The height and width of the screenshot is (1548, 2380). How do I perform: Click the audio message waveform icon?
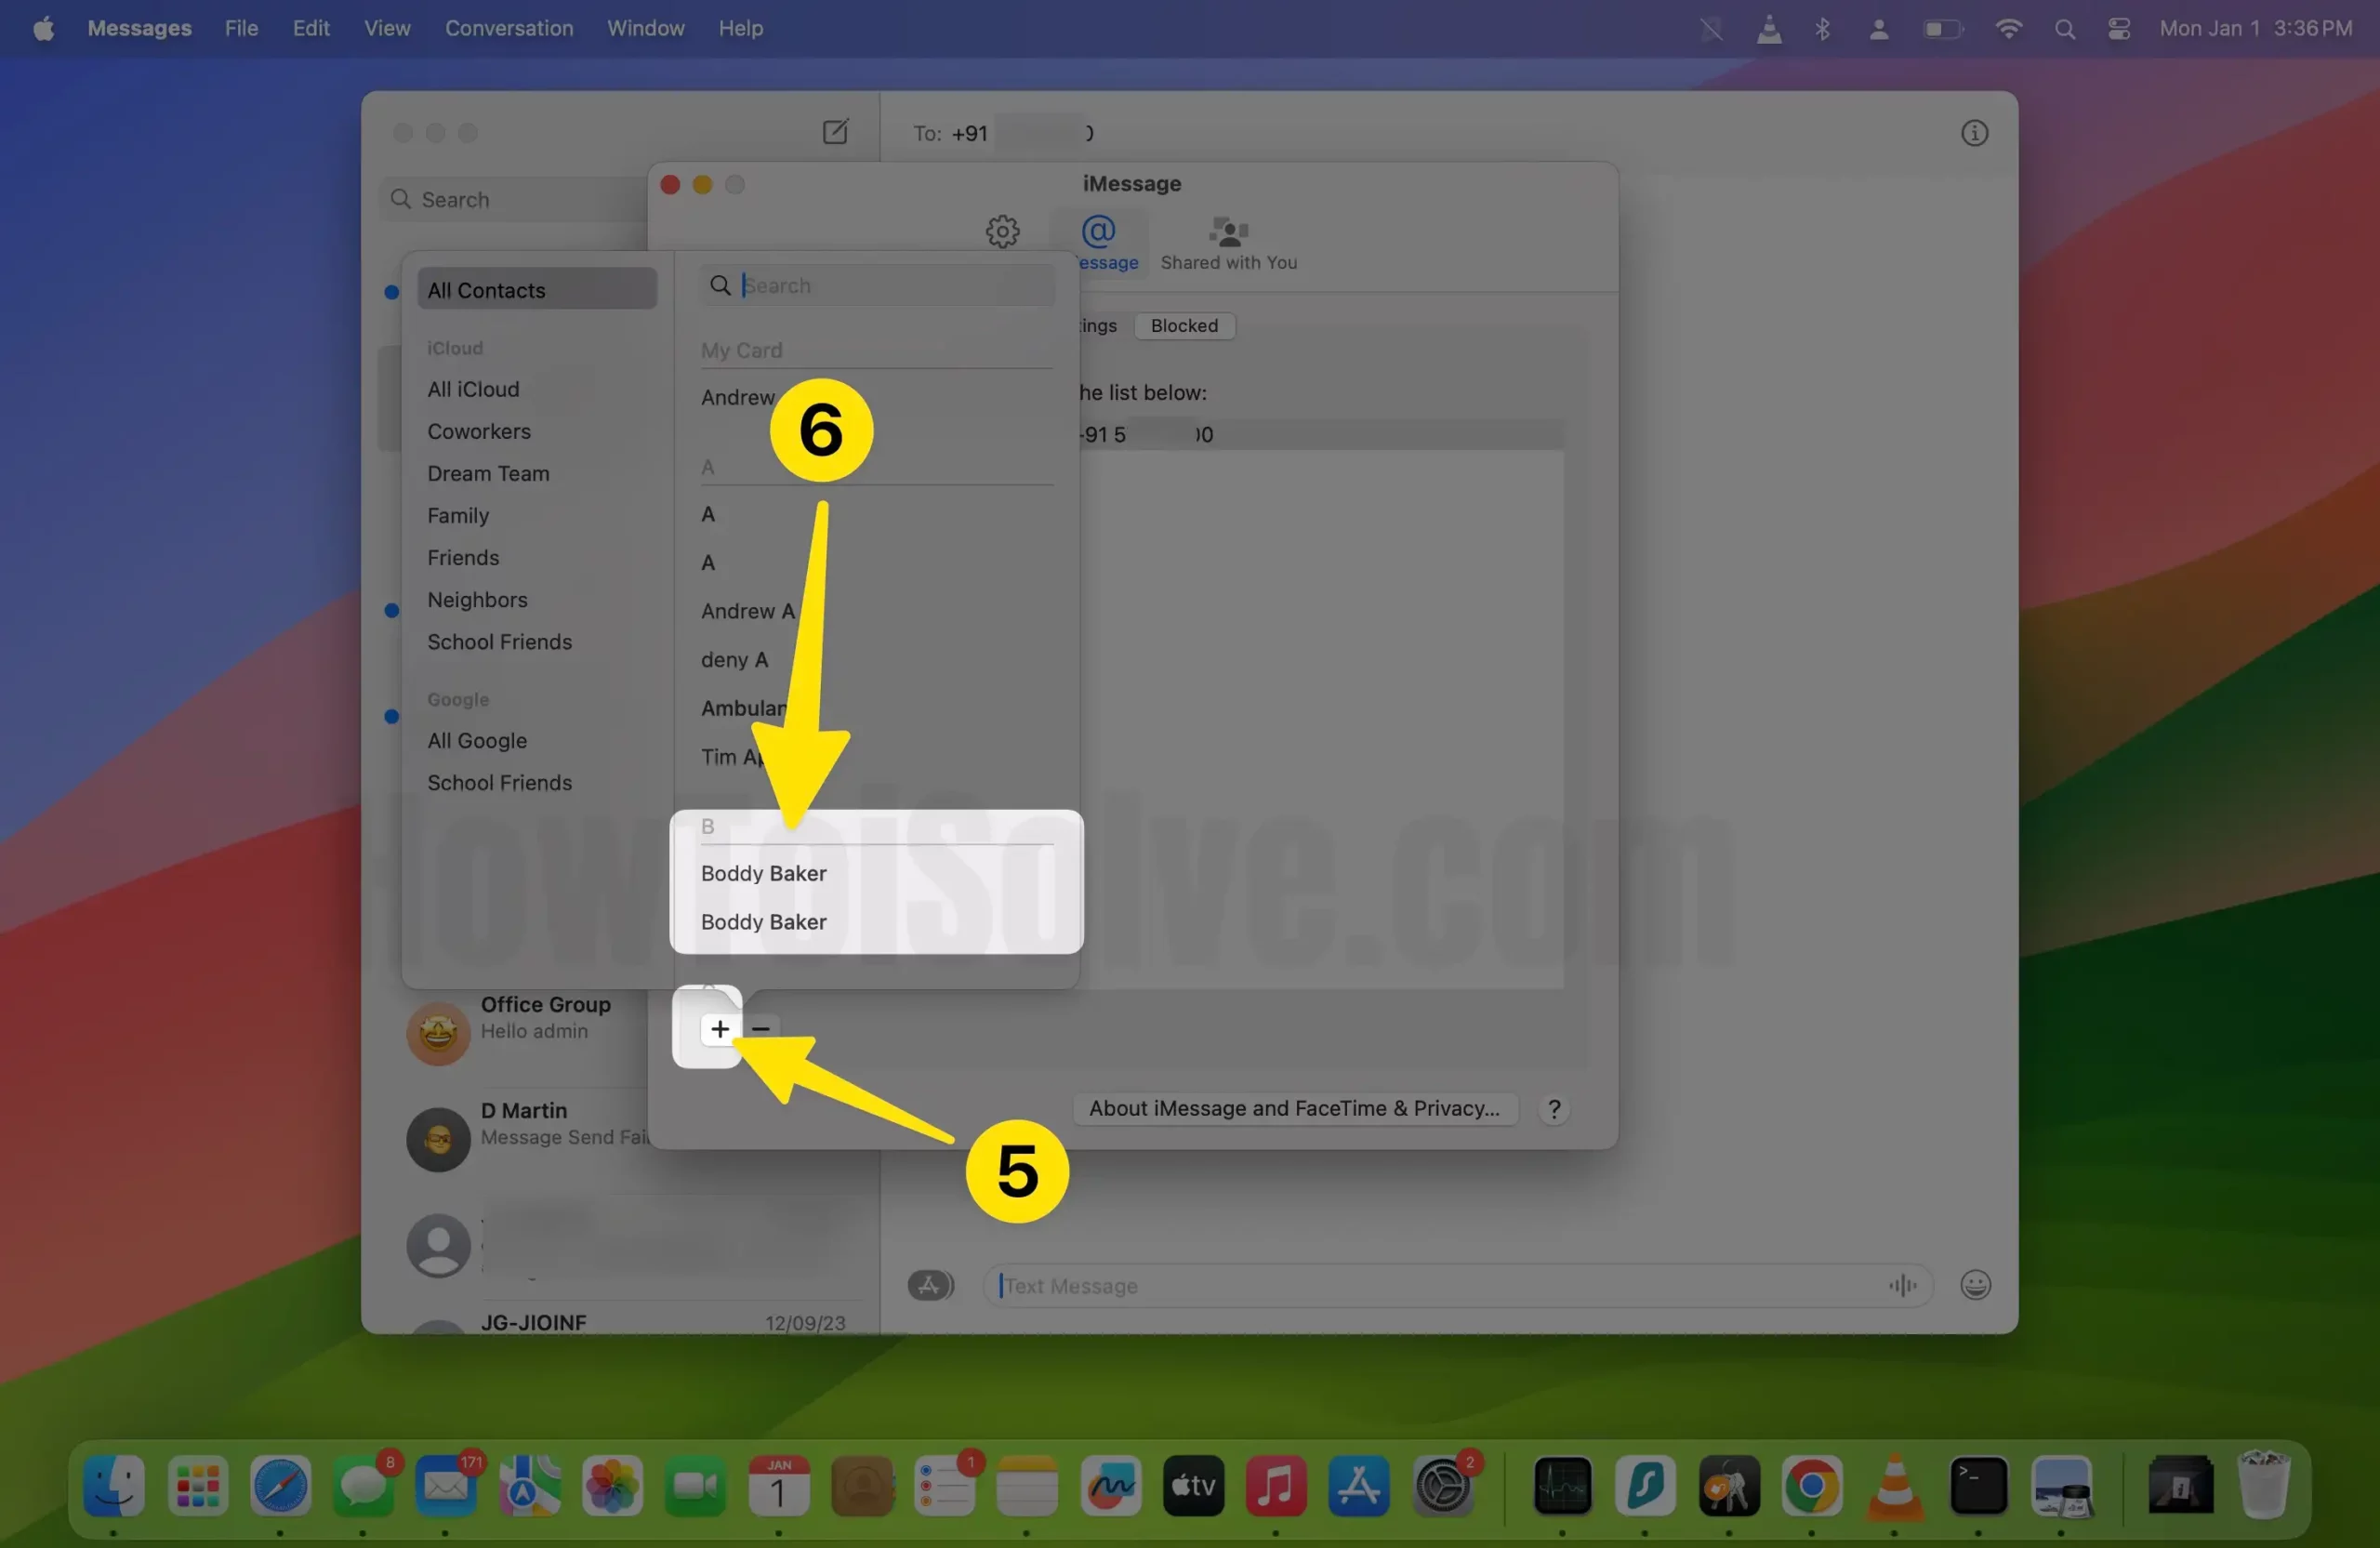pos(1902,1285)
